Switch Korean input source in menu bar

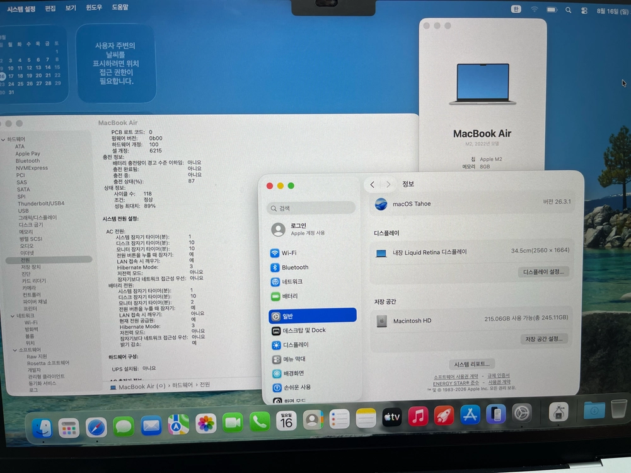[516, 9]
